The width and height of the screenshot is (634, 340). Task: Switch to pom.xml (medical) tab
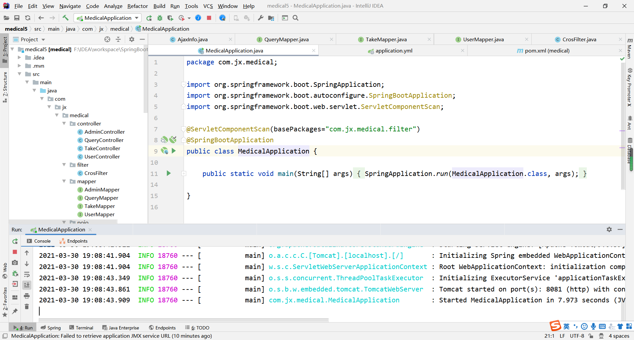[547, 51]
